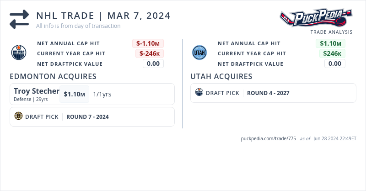Select the Round 7 - 2024 draft pick

(x=87, y=117)
